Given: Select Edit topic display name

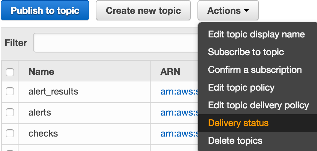Looking at the screenshot, I should point(256,34).
